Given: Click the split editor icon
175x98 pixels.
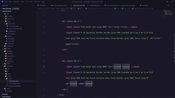Looking at the screenshot, I should [168, 5].
